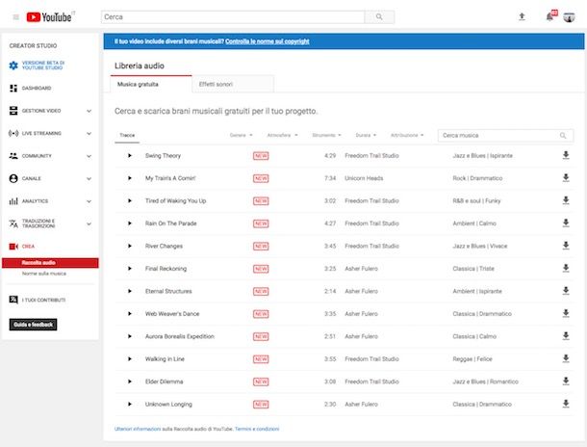The width and height of the screenshot is (587, 447).
Task: Play the Swing Theory track
Action: 130,155
